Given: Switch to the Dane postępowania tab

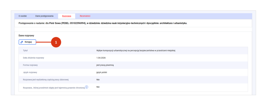Looking at the screenshot, I should 44,16.
